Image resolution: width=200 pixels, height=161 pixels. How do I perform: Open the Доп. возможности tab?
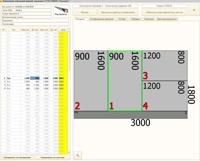tap(167, 19)
